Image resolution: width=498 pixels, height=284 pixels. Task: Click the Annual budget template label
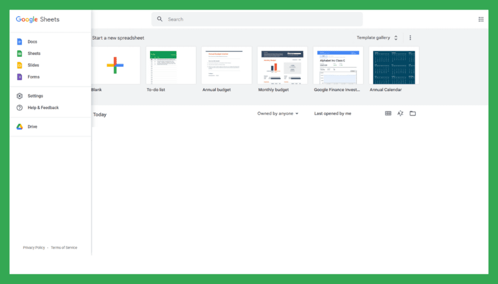(x=216, y=90)
